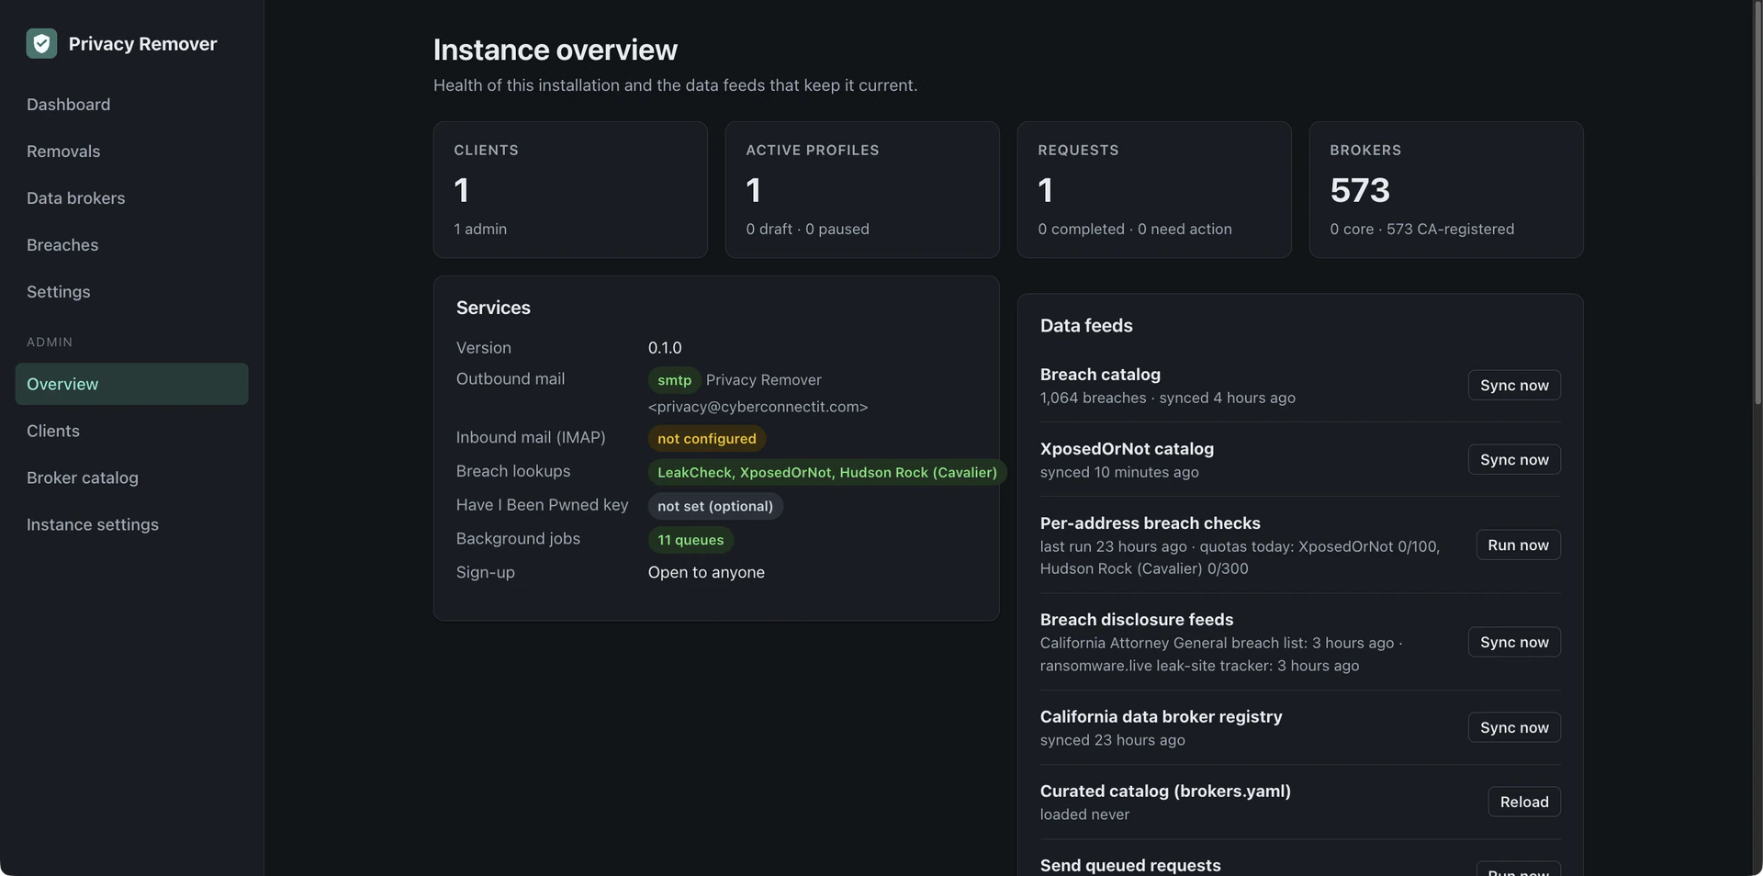Click the Requests stat card
Viewport: 1763px width, 876px height.
1154,190
